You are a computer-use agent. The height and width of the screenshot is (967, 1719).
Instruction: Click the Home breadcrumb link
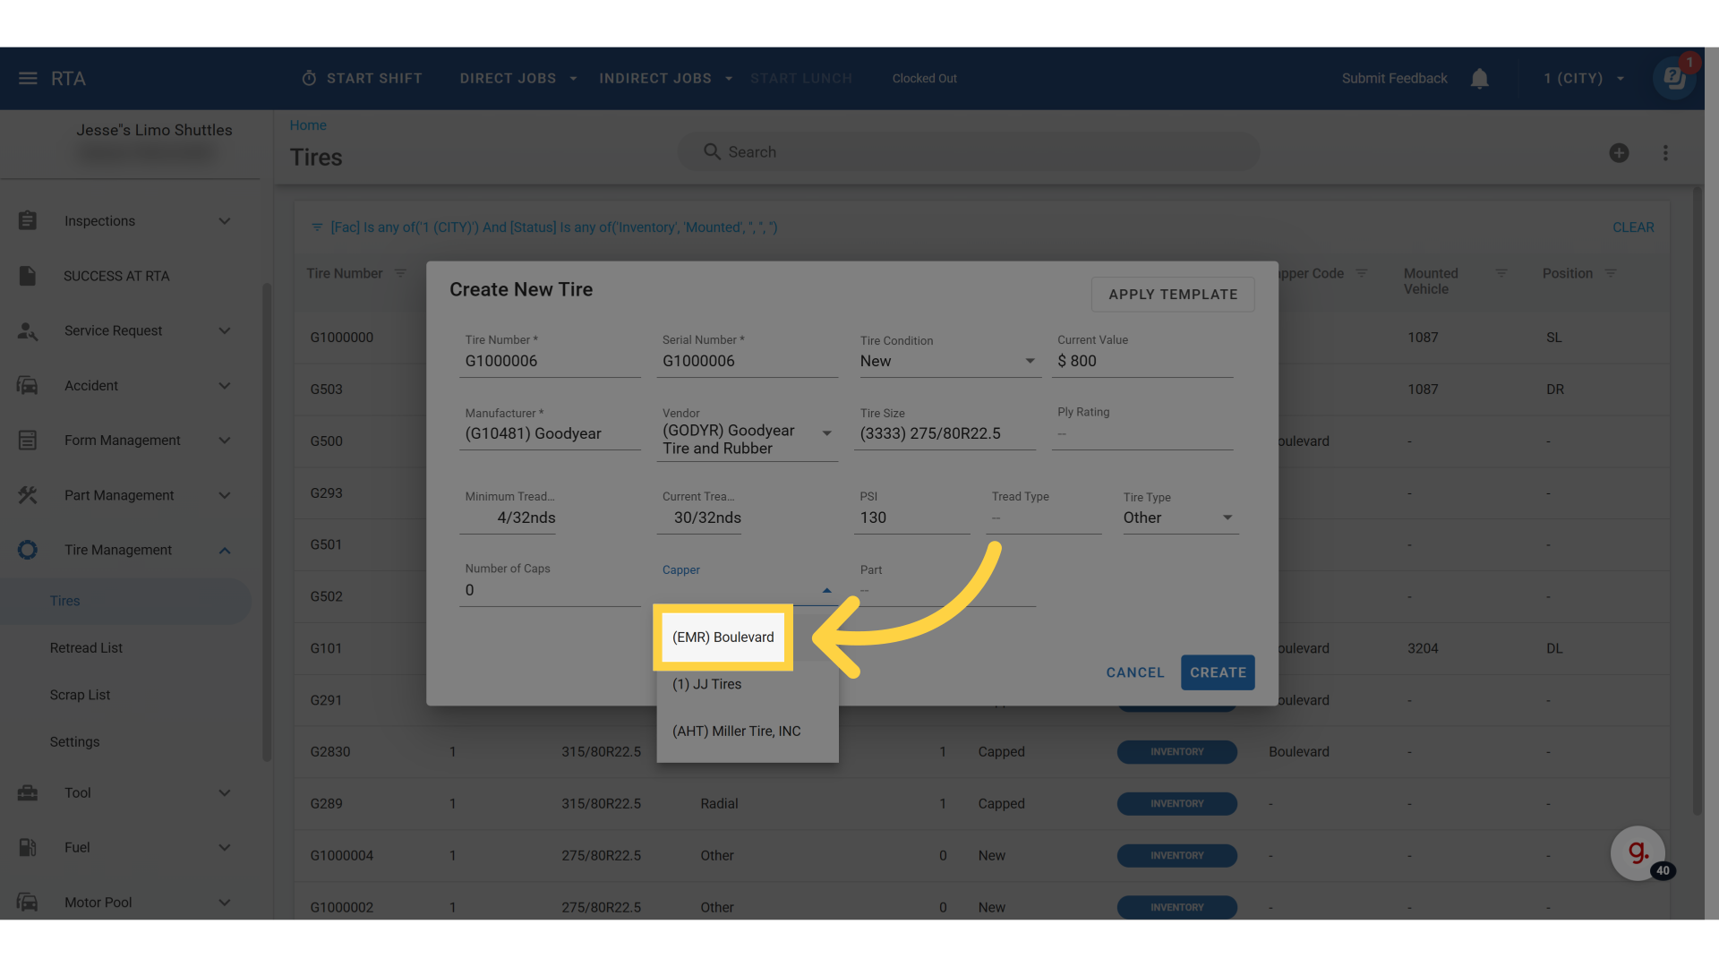pos(308,125)
